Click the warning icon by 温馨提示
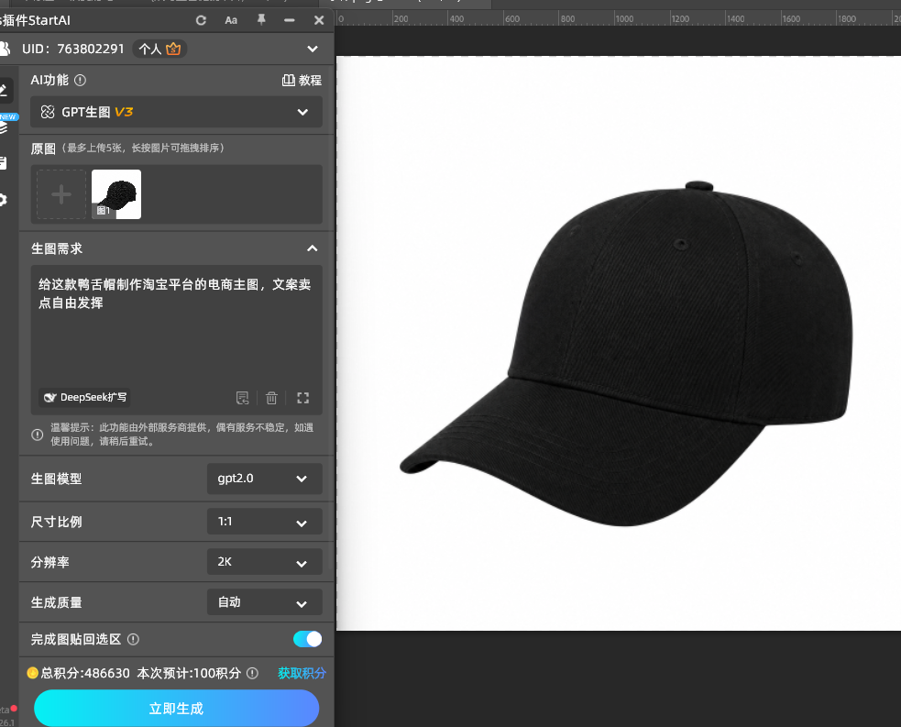 38,435
